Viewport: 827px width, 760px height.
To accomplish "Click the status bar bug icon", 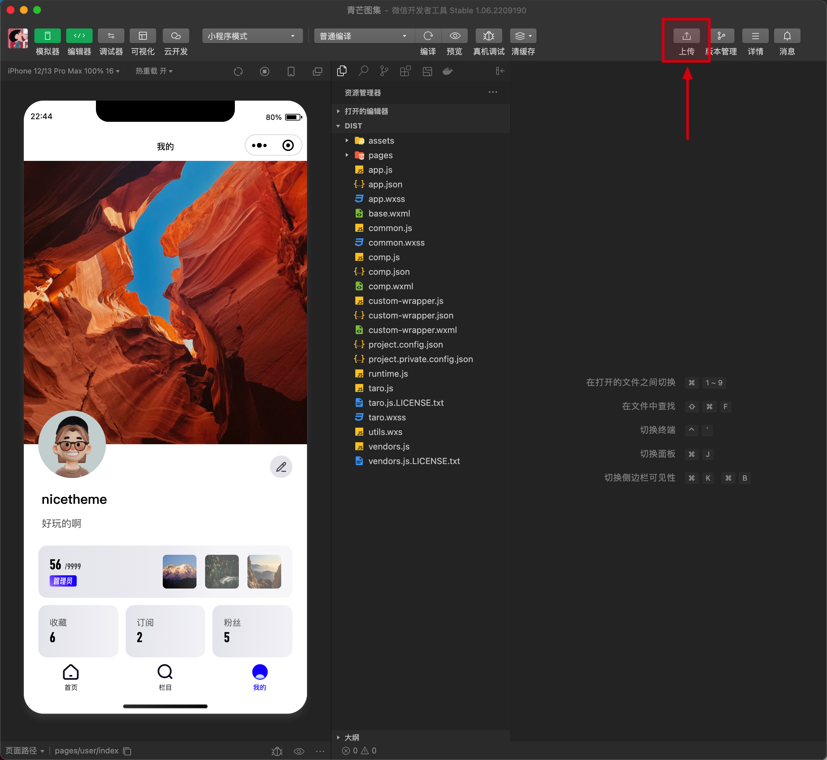I will pos(277,751).
